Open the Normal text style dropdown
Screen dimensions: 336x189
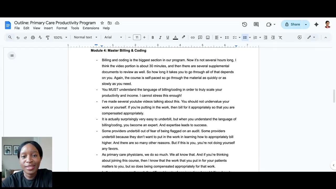click(86, 37)
